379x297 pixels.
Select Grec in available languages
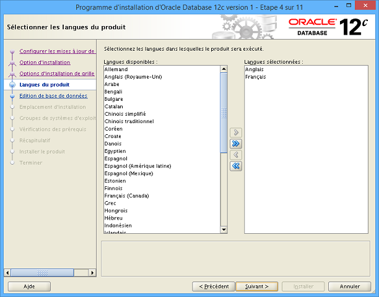click(x=162, y=203)
